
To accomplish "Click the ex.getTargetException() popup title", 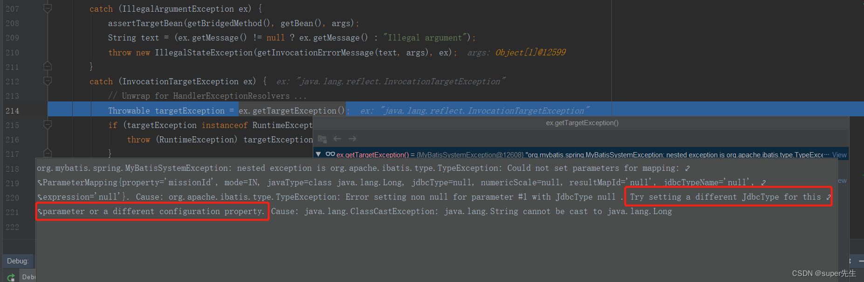I will 582,123.
